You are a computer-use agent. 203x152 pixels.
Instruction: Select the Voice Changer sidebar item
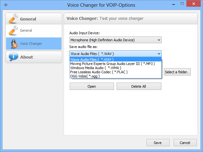pos(34,44)
